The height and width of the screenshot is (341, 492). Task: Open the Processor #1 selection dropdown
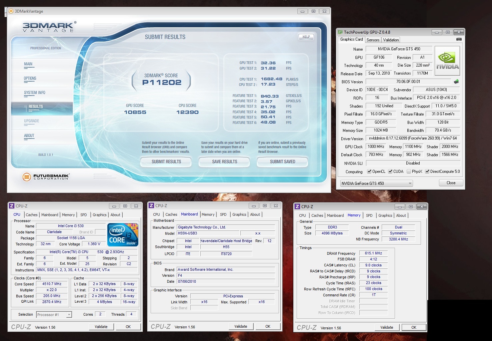54,315
